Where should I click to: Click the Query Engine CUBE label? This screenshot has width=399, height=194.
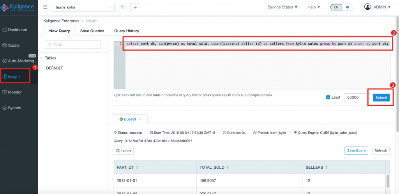pyautogui.click(x=325, y=133)
